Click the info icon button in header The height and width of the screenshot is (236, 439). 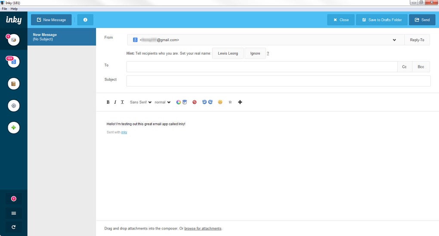click(85, 20)
